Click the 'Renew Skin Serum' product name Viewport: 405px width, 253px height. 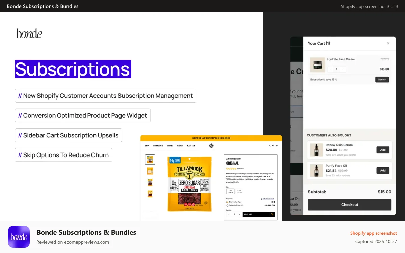[339, 145]
